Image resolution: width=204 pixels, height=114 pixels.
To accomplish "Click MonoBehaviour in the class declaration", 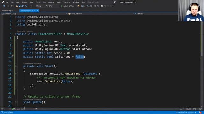I will pyautogui.click(x=78, y=34).
